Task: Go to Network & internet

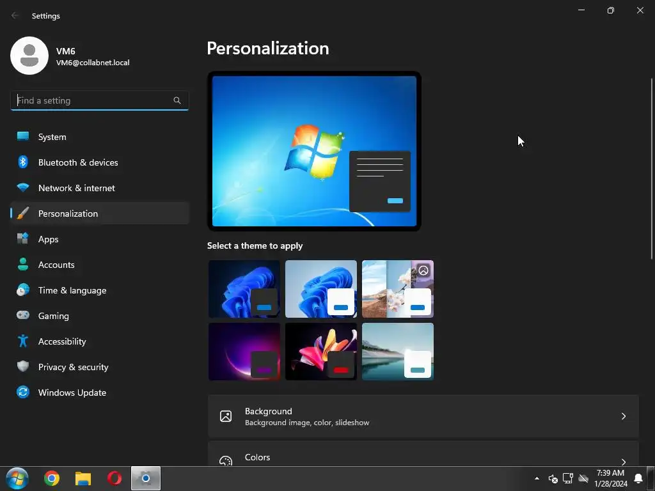Action: [x=100, y=187]
